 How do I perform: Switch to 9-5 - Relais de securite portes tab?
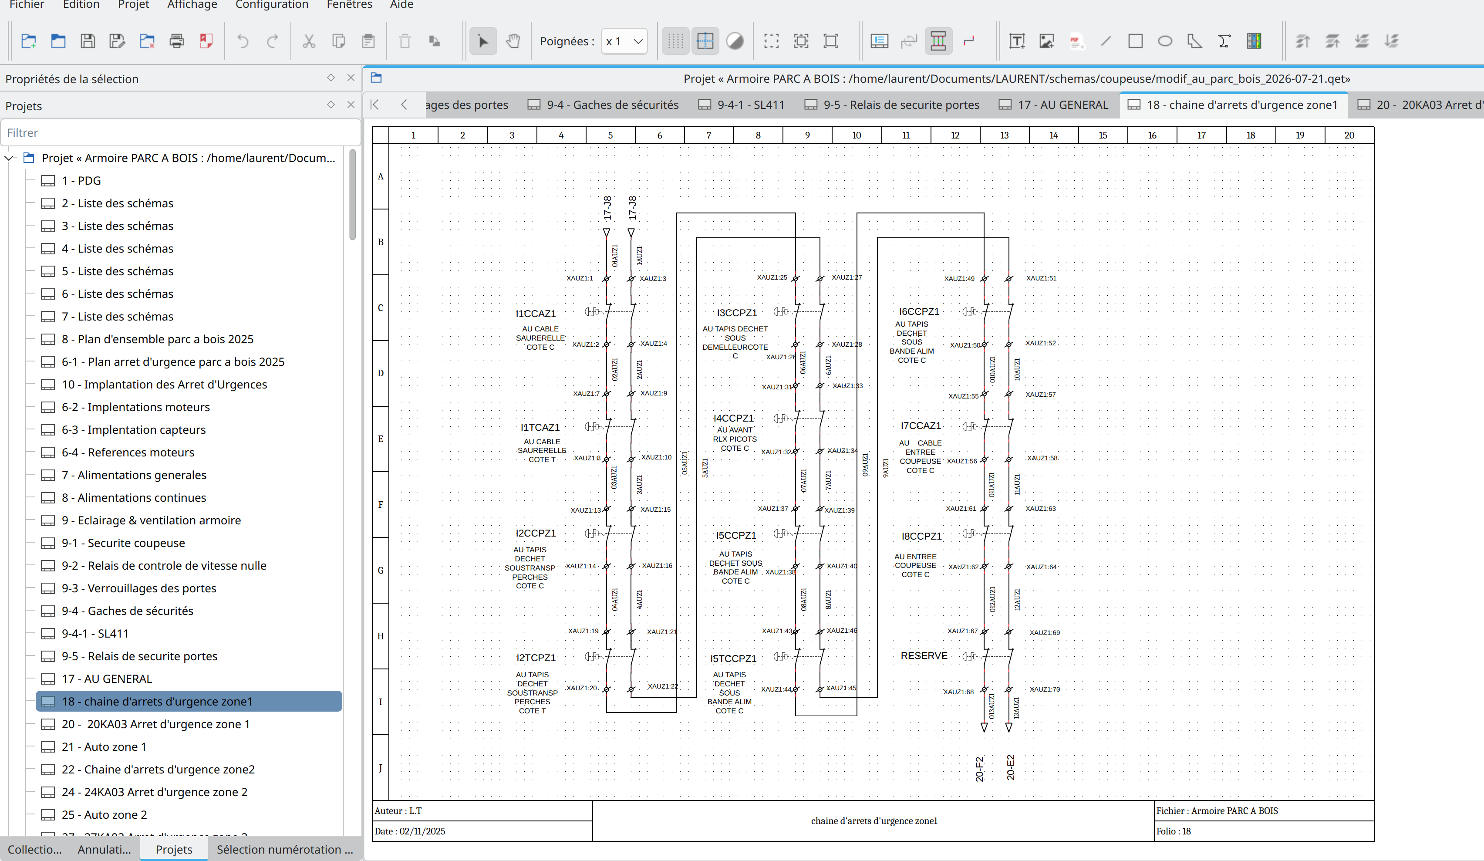(x=892, y=105)
